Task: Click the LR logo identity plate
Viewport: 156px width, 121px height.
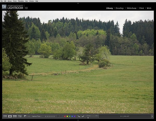Action: pyautogui.click(x=4, y=7)
